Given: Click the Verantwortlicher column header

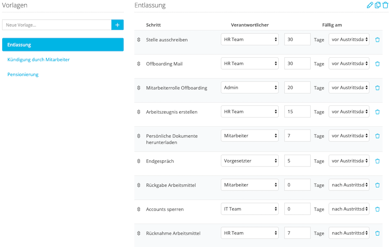Looking at the screenshot, I should coord(250,25).
